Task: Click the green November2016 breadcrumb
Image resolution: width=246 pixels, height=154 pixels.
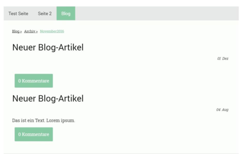Action: pyautogui.click(x=52, y=31)
